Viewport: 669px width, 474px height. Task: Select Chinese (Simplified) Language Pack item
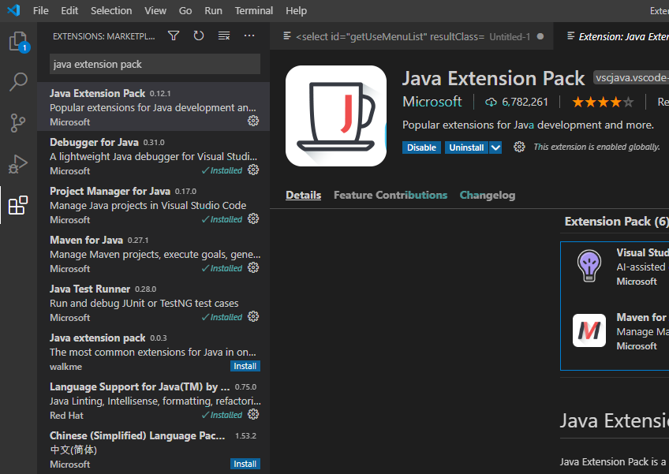pyautogui.click(x=154, y=450)
